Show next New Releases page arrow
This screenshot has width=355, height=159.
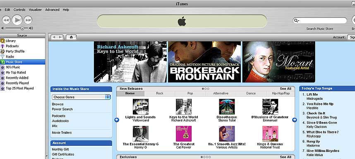point(295,120)
